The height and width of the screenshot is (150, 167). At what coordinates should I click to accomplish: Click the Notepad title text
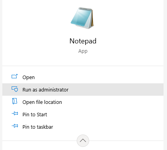tap(83, 41)
